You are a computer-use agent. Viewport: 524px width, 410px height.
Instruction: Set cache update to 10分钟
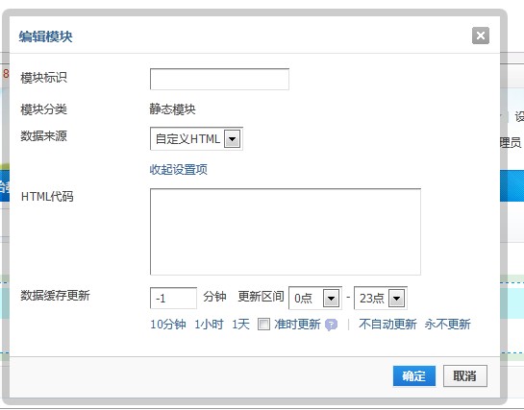pyautogui.click(x=168, y=325)
